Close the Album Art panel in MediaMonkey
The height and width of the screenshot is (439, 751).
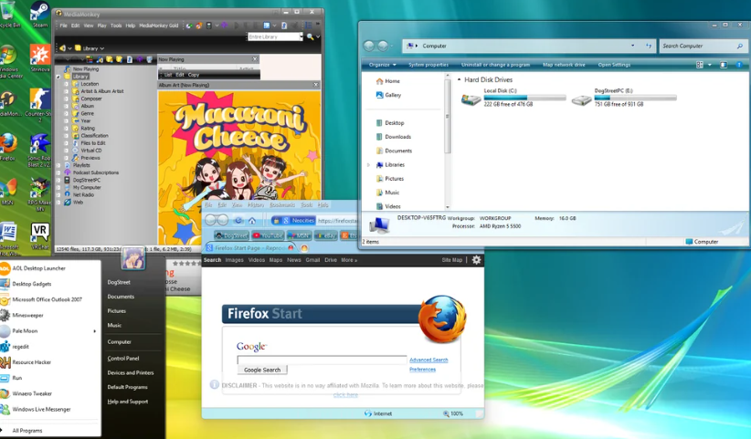(x=315, y=85)
